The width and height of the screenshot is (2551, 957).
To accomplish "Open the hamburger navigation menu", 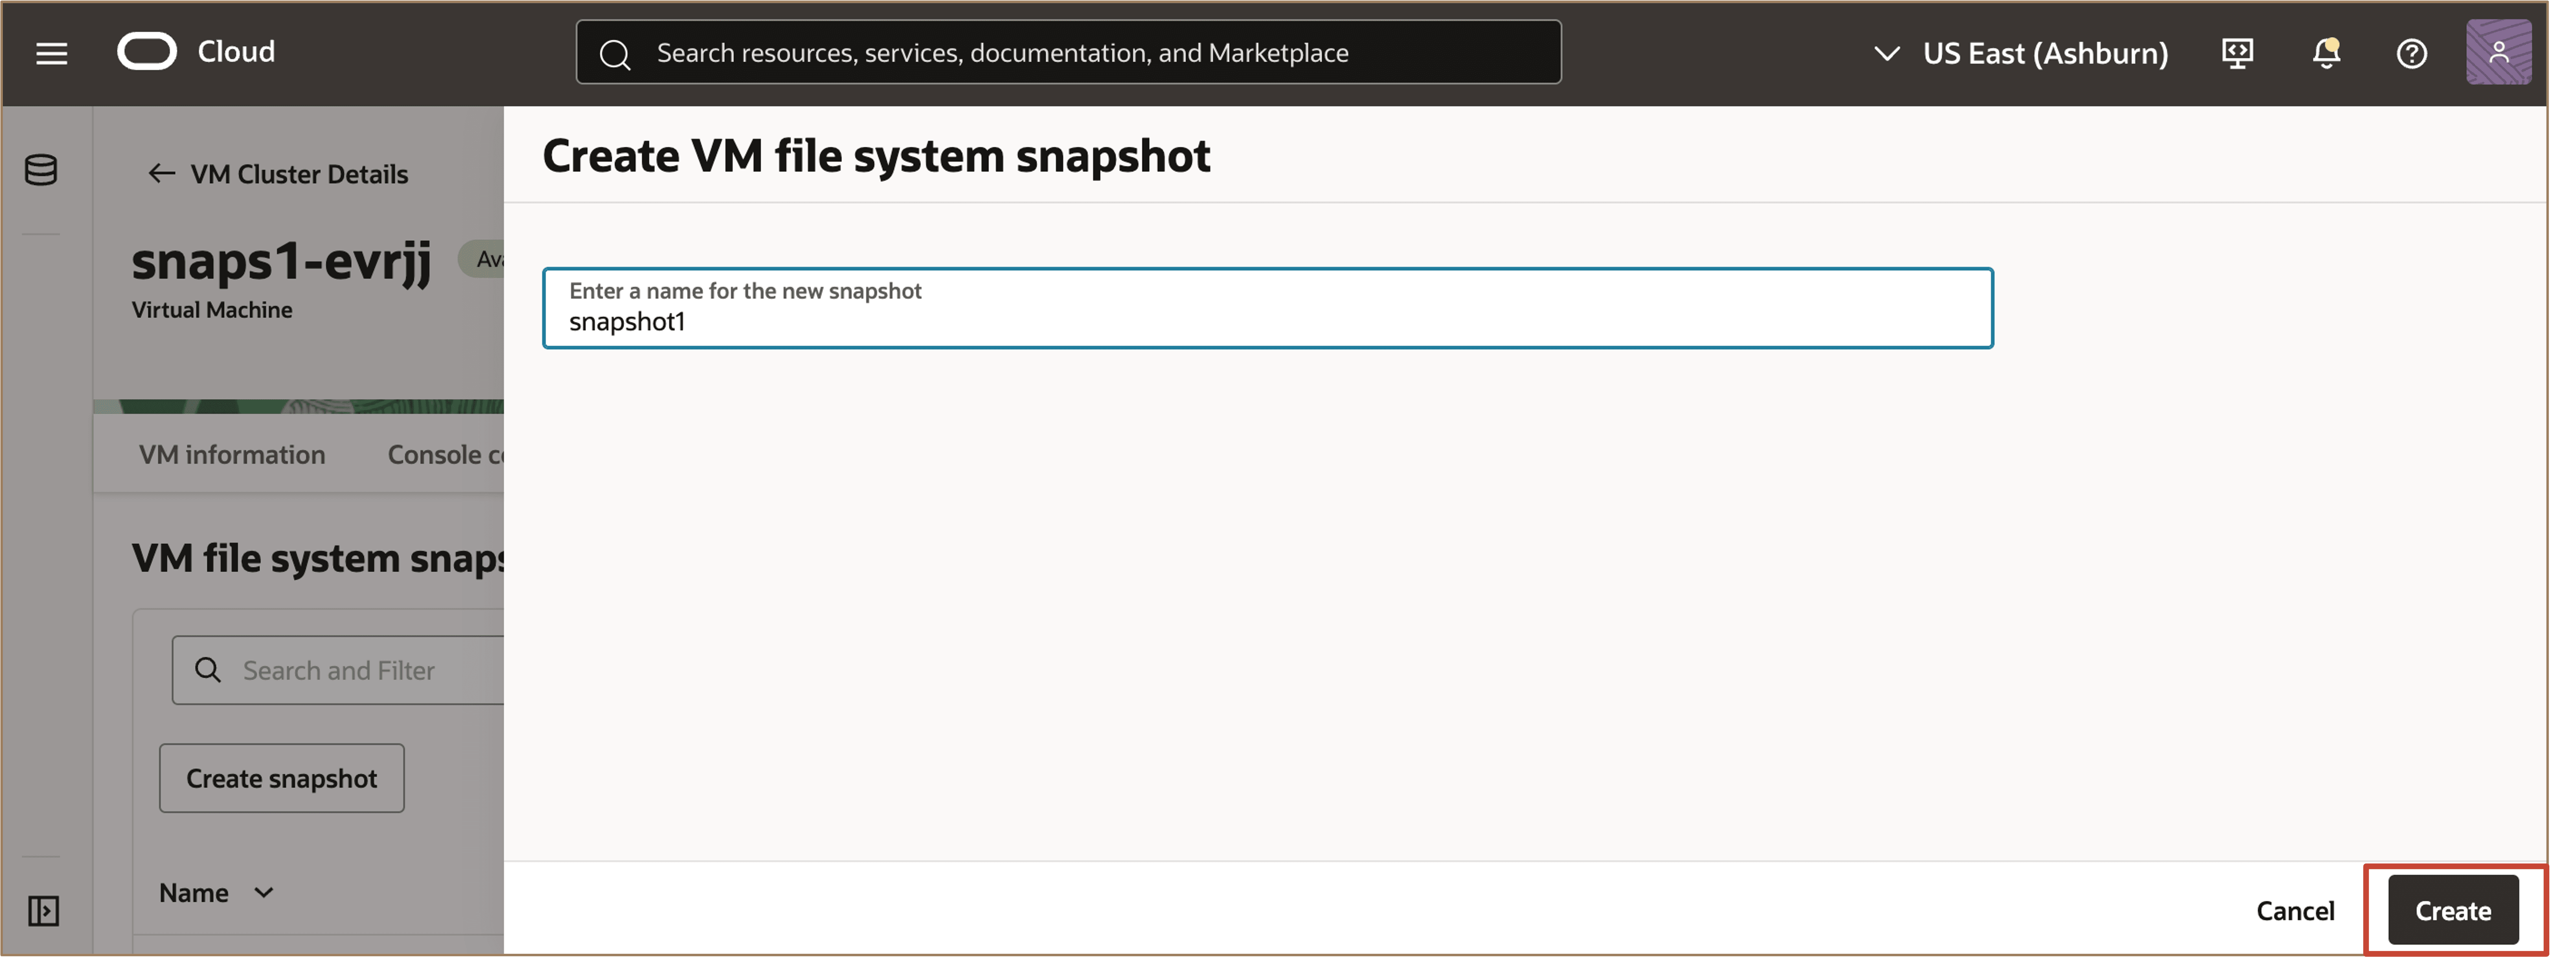I will tap(50, 53).
